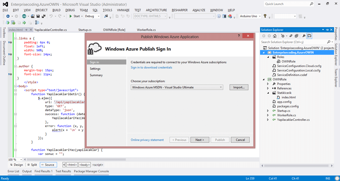
Task: Select index.html in the Solution Explorer tree
Action: [289, 97]
